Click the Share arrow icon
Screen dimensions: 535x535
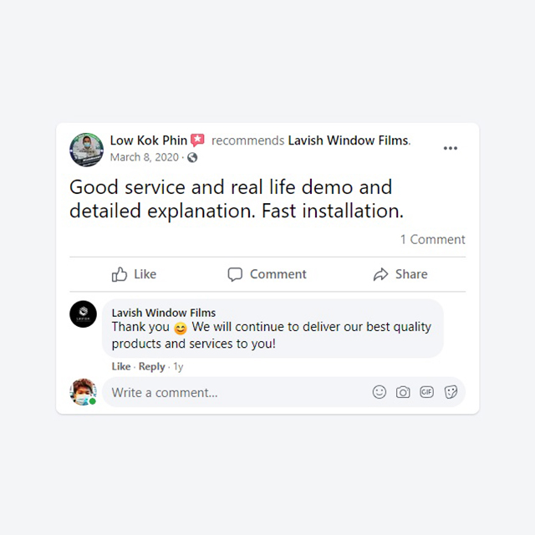coord(380,274)
